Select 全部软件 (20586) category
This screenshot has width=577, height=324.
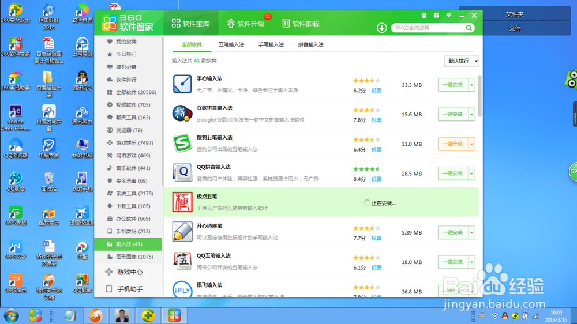tap(128, 92)
